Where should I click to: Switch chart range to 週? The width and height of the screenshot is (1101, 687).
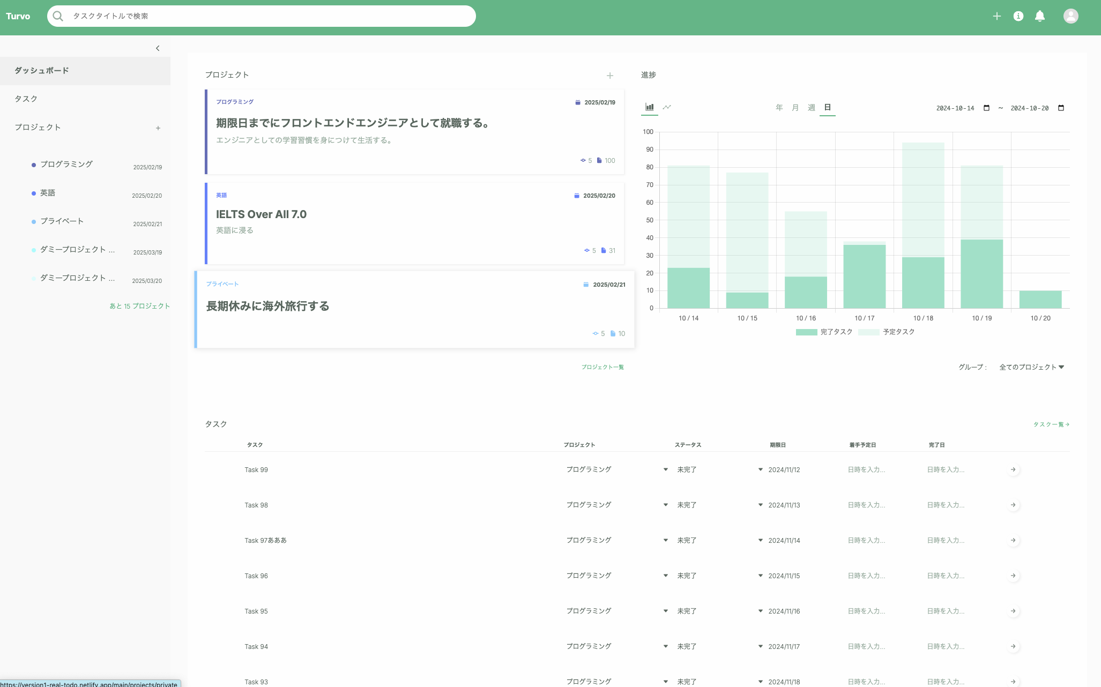tap(812, 108)
